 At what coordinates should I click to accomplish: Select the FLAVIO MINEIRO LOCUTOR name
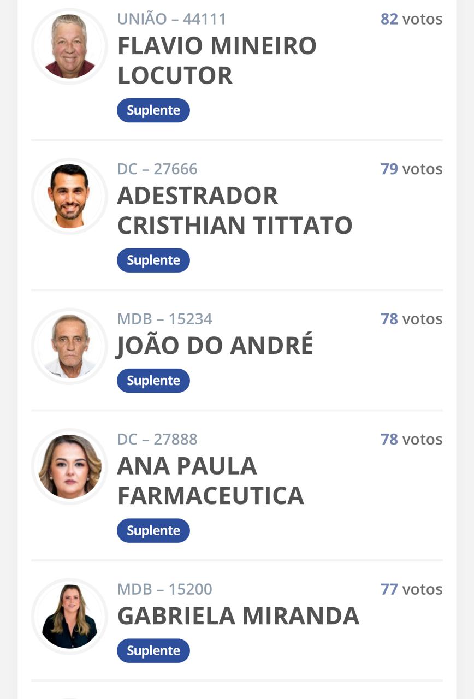pos(217,60)
